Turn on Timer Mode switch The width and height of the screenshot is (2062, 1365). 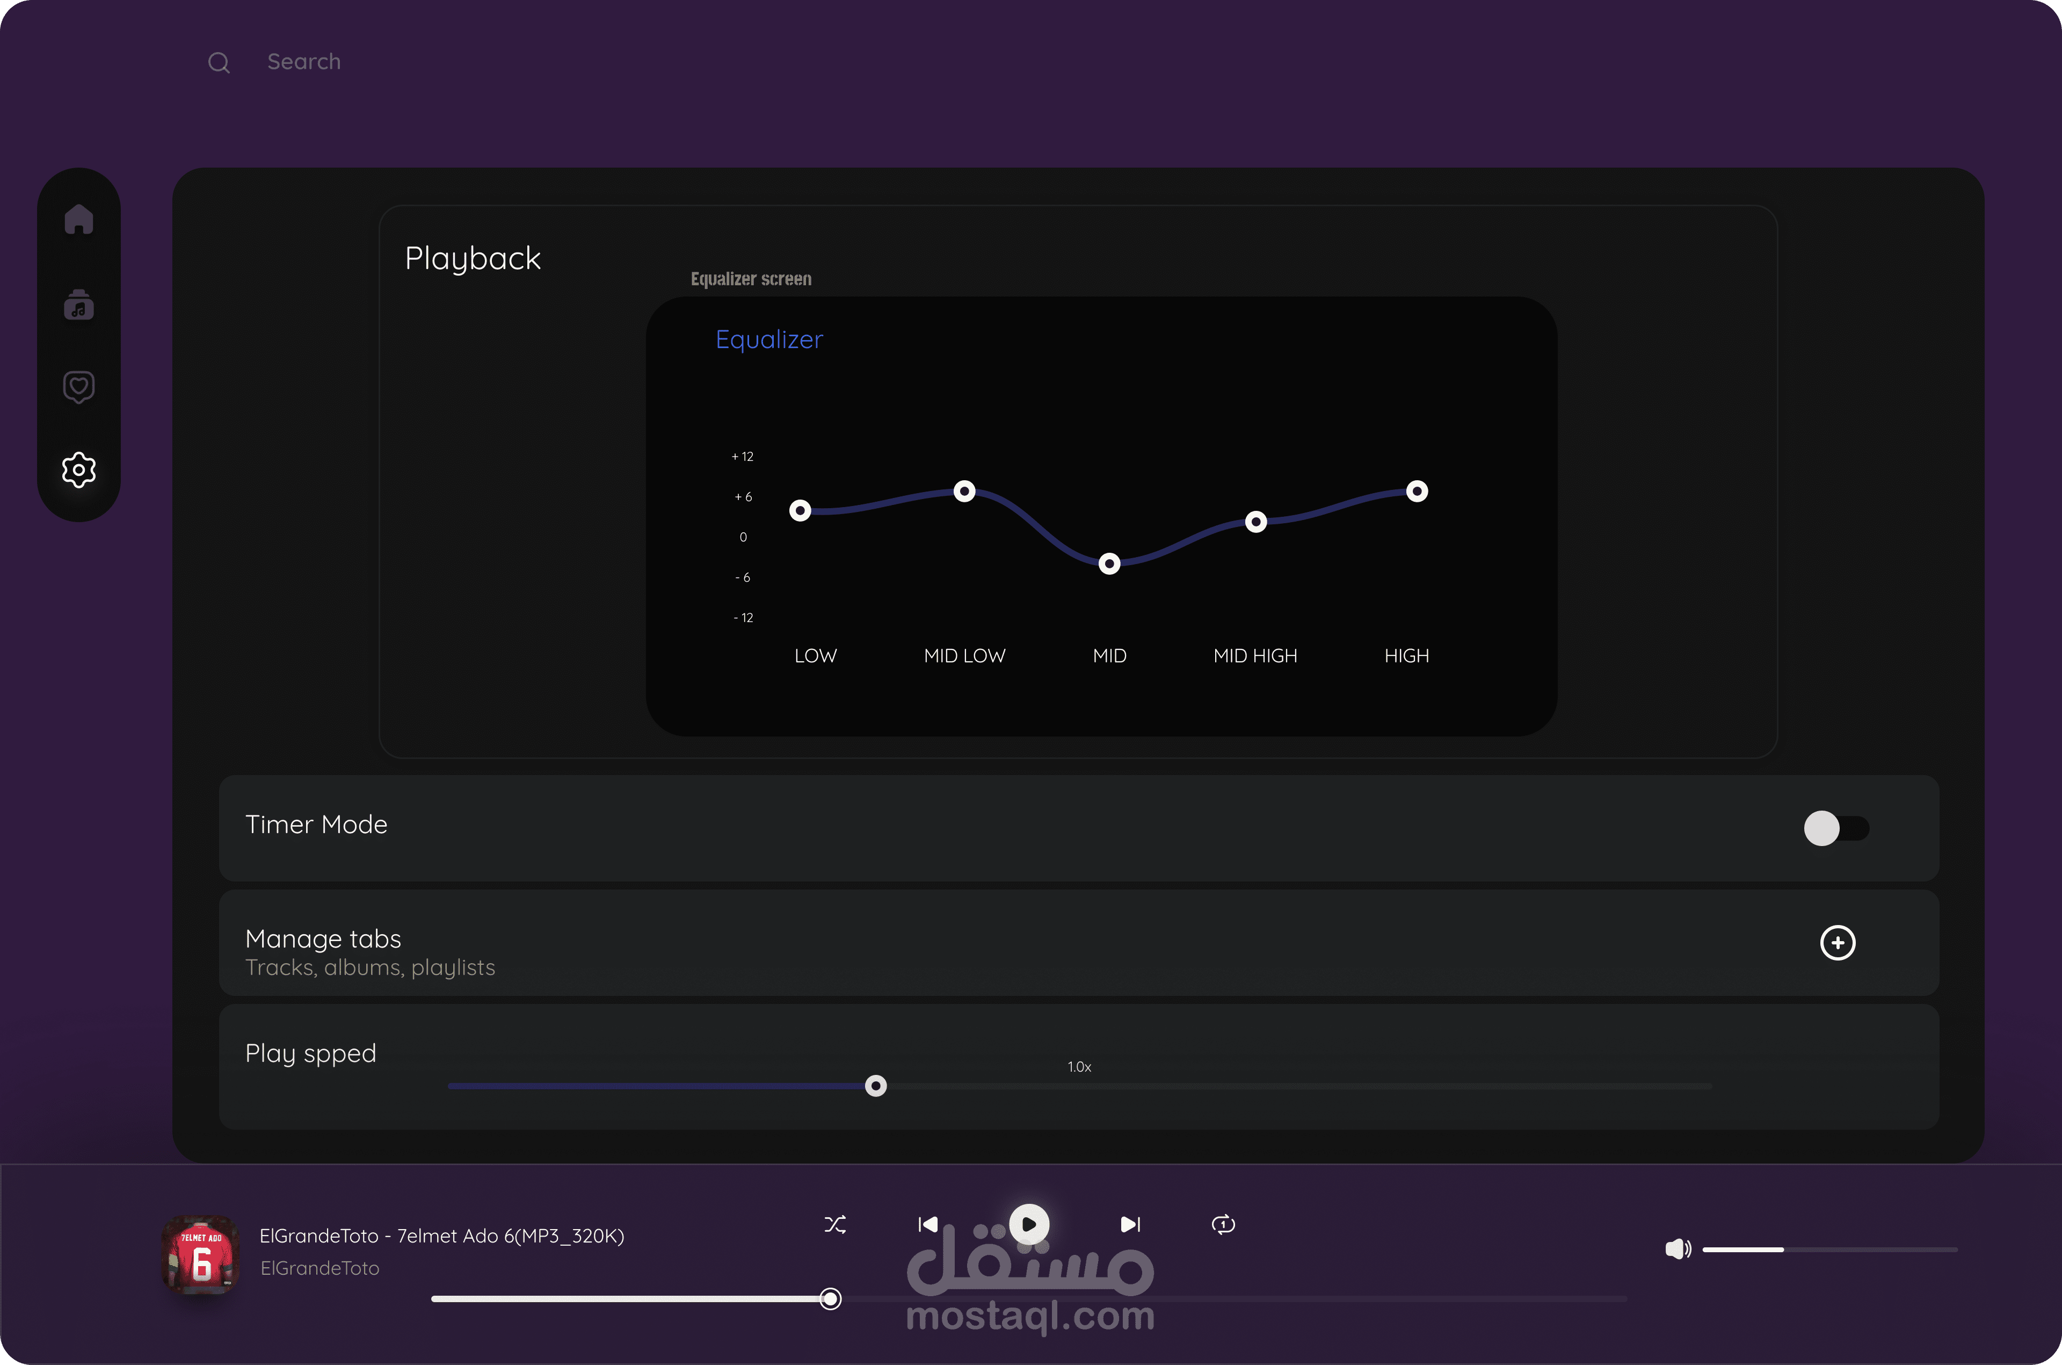(x=1836, y=829)
